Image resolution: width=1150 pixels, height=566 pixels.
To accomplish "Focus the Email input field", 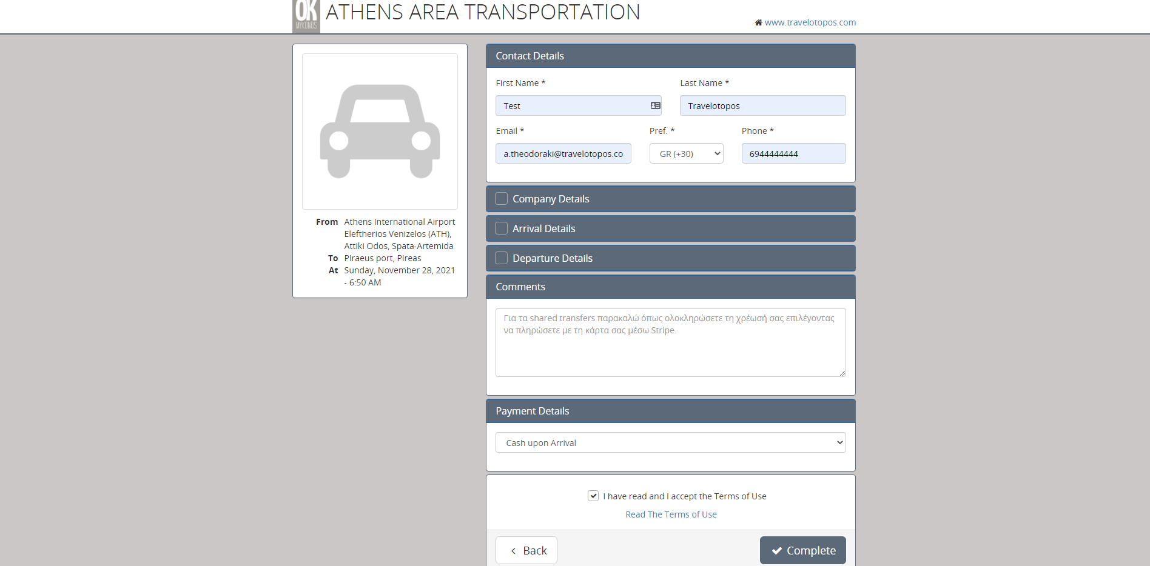I will (x=563, y=154).
